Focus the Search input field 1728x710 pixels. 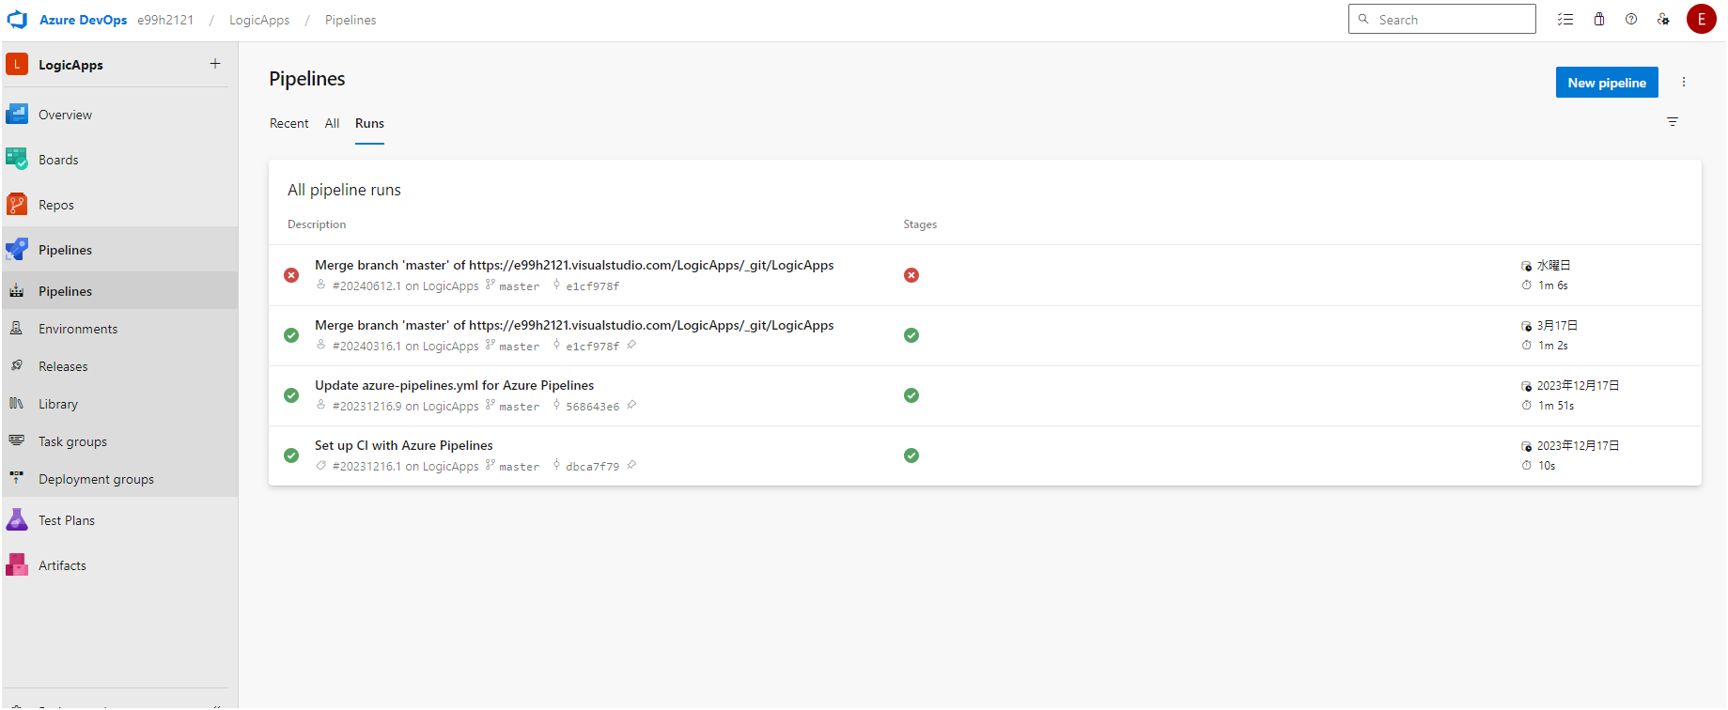1442,19
